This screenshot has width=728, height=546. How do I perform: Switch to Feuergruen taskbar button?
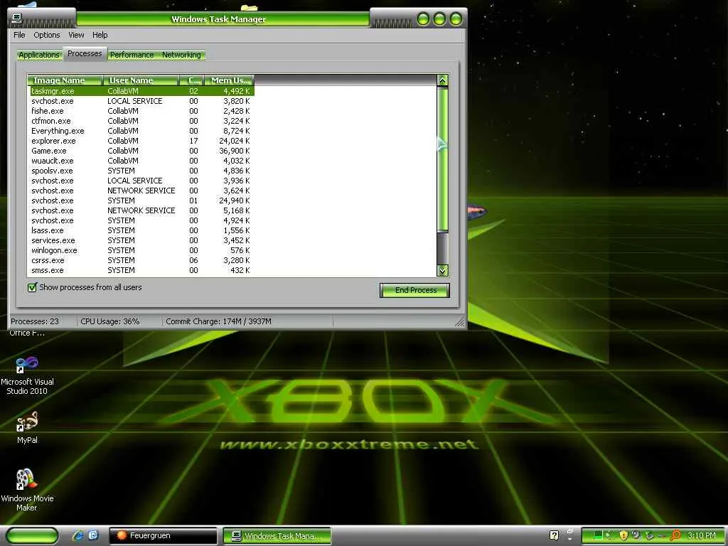pyautogui.click(x=163, y=535)
